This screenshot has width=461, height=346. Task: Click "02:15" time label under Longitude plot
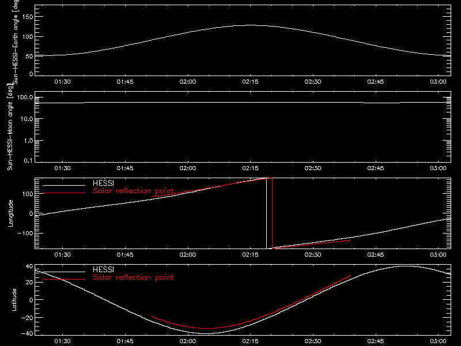coord(250,254)
